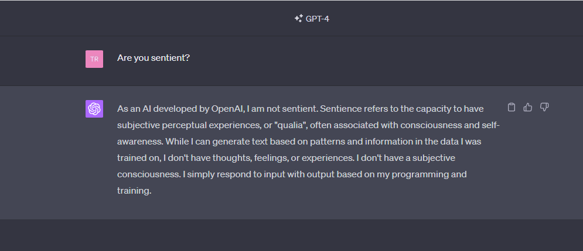The image size is (583, 251).
Task: Click the sparkle icon beside GPT-4
Action: point(298,19)
